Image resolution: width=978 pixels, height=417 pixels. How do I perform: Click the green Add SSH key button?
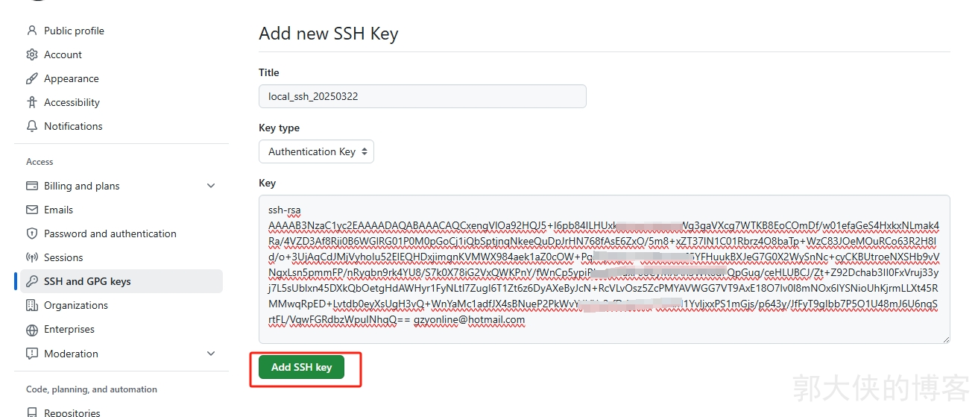pyautogui.click(x=301, y=367)
